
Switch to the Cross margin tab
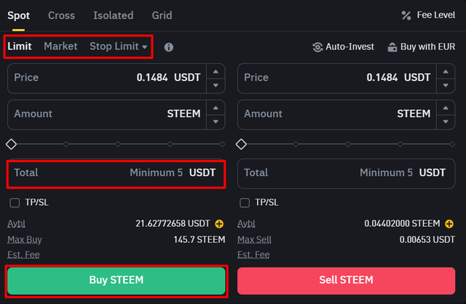(61, 15)
